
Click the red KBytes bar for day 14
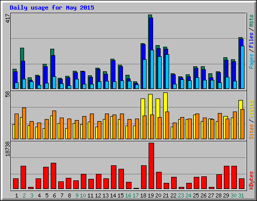coord(113,177)
